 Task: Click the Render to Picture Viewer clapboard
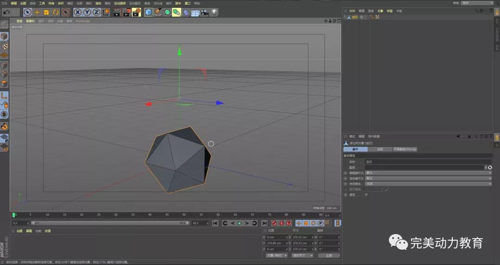pyautogui.click(x=127, y=12)
